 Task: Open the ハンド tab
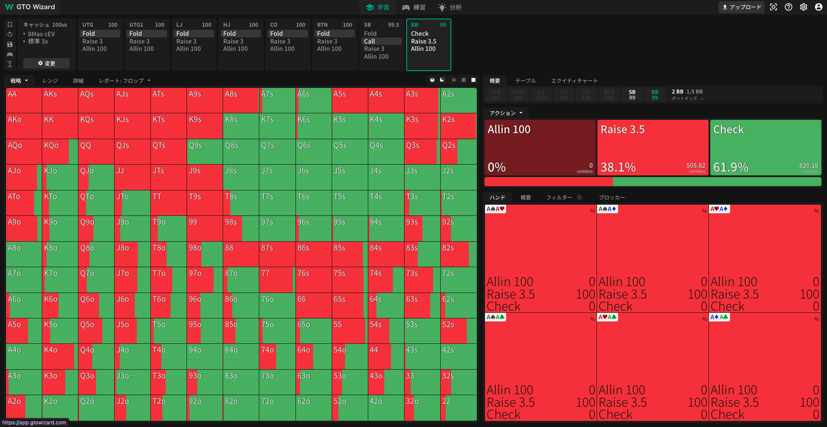tap(497, 197)
